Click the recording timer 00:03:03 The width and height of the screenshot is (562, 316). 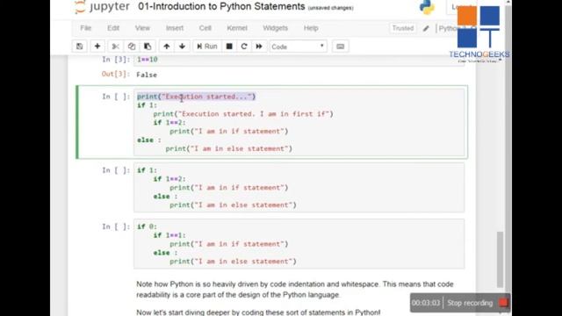coord(425,303)
